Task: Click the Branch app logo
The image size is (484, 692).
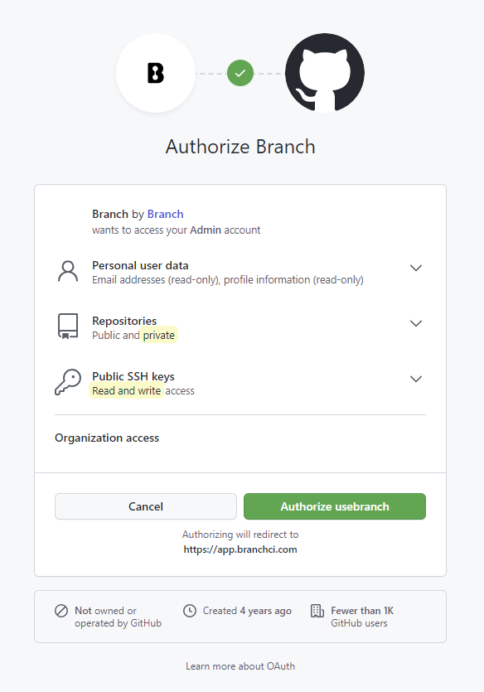Action: 155,73
